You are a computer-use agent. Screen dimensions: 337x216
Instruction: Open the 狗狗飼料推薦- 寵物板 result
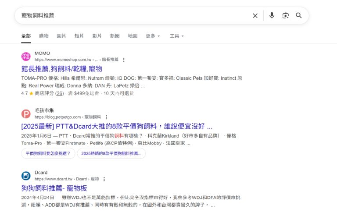[x=54, y=188]
